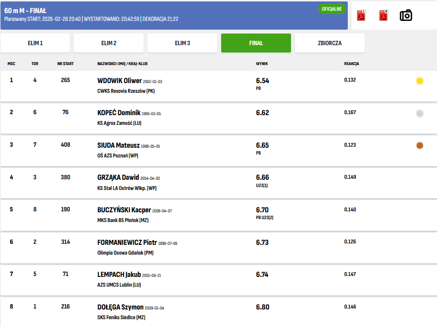Click the green OFICJALNE status badge

tap(332, 9)
